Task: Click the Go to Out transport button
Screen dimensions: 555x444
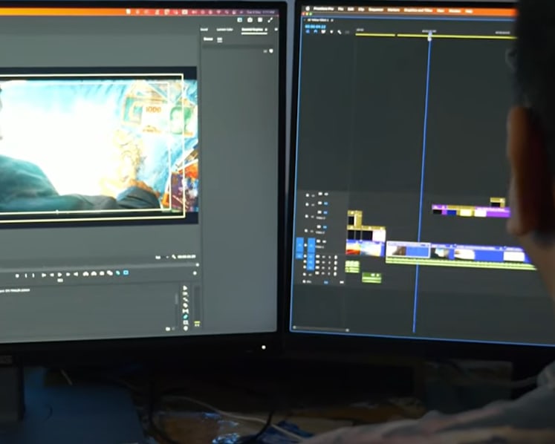Action: (76, 274)
